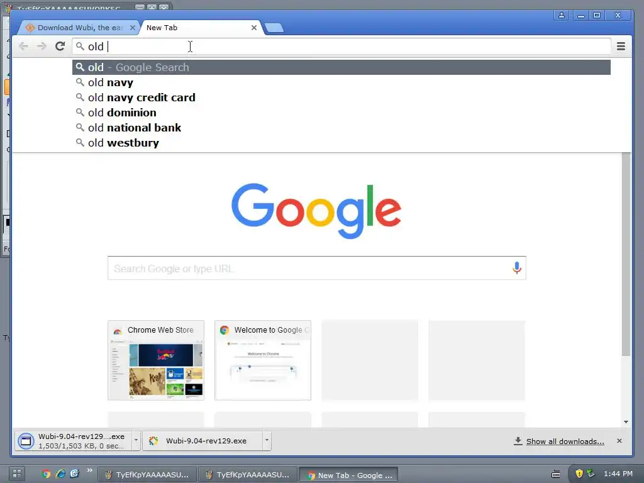
Task: Open the first Wubi-9.04-rev129 download item
Action: click(73, 441)
